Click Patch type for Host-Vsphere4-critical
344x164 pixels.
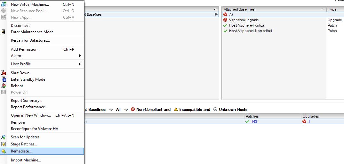[332, 25]
